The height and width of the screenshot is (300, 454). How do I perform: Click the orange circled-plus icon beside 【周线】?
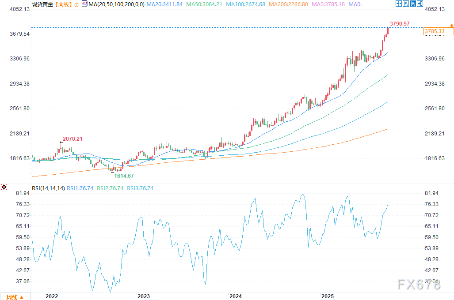click(76, 4)
